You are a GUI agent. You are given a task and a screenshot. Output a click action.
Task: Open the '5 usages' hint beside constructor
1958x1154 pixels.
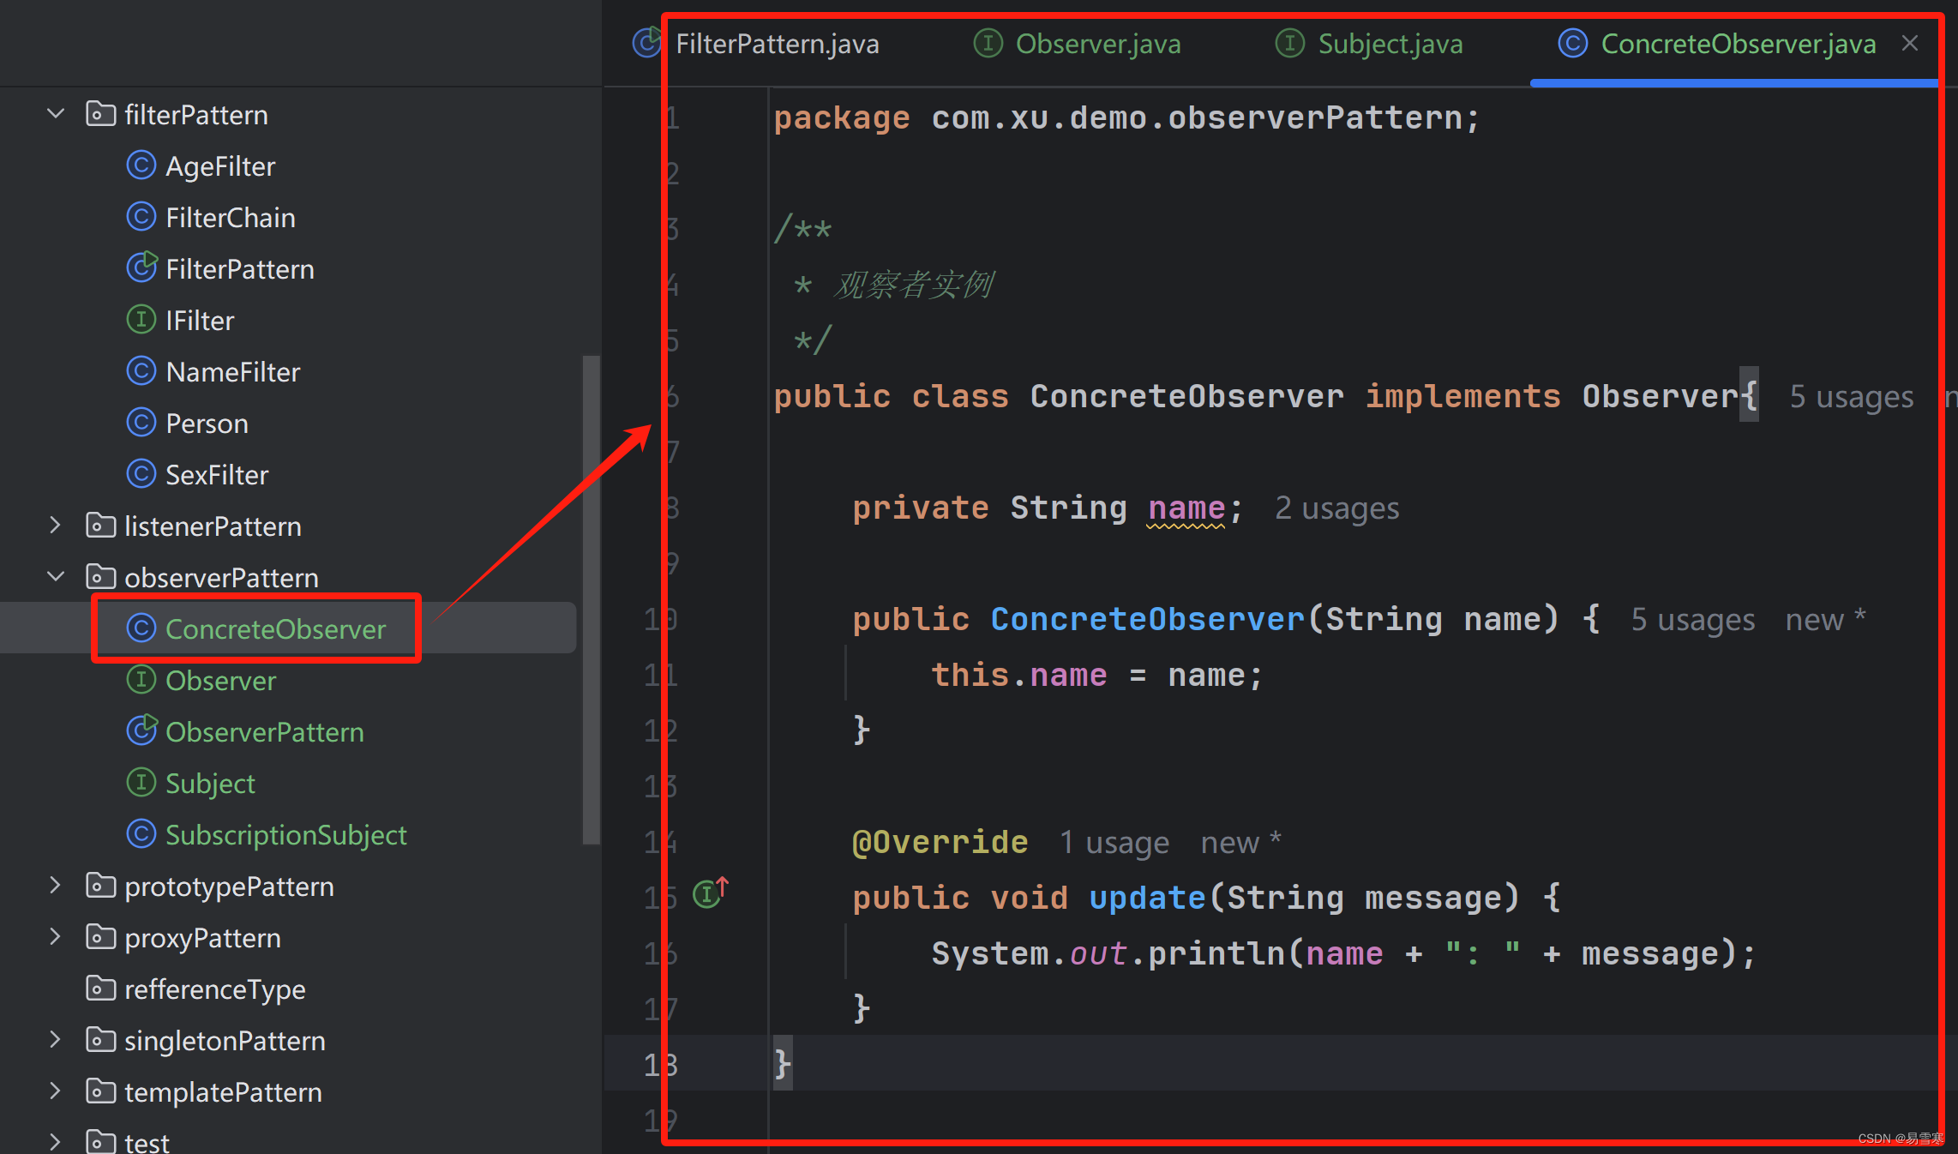[x=1692, y=620]
